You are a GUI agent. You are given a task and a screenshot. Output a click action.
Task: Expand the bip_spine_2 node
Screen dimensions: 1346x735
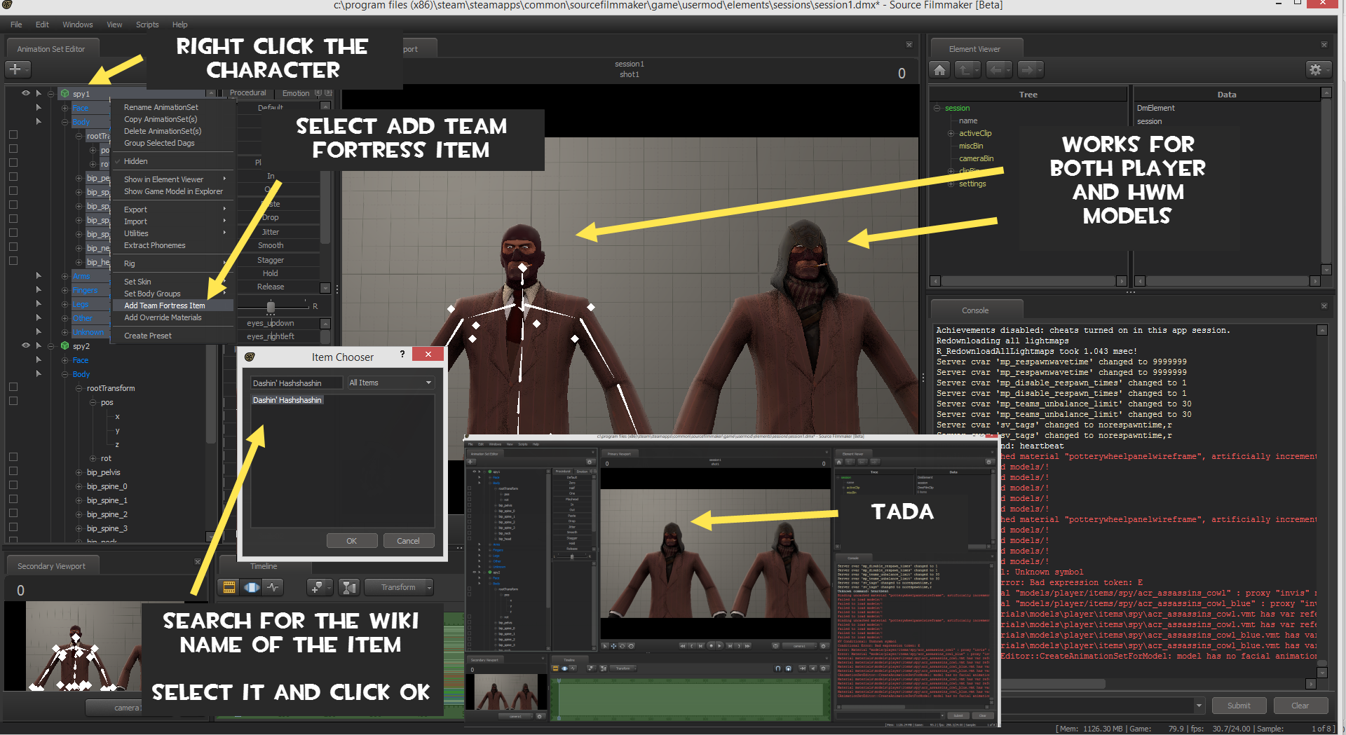tap(79, 514)
